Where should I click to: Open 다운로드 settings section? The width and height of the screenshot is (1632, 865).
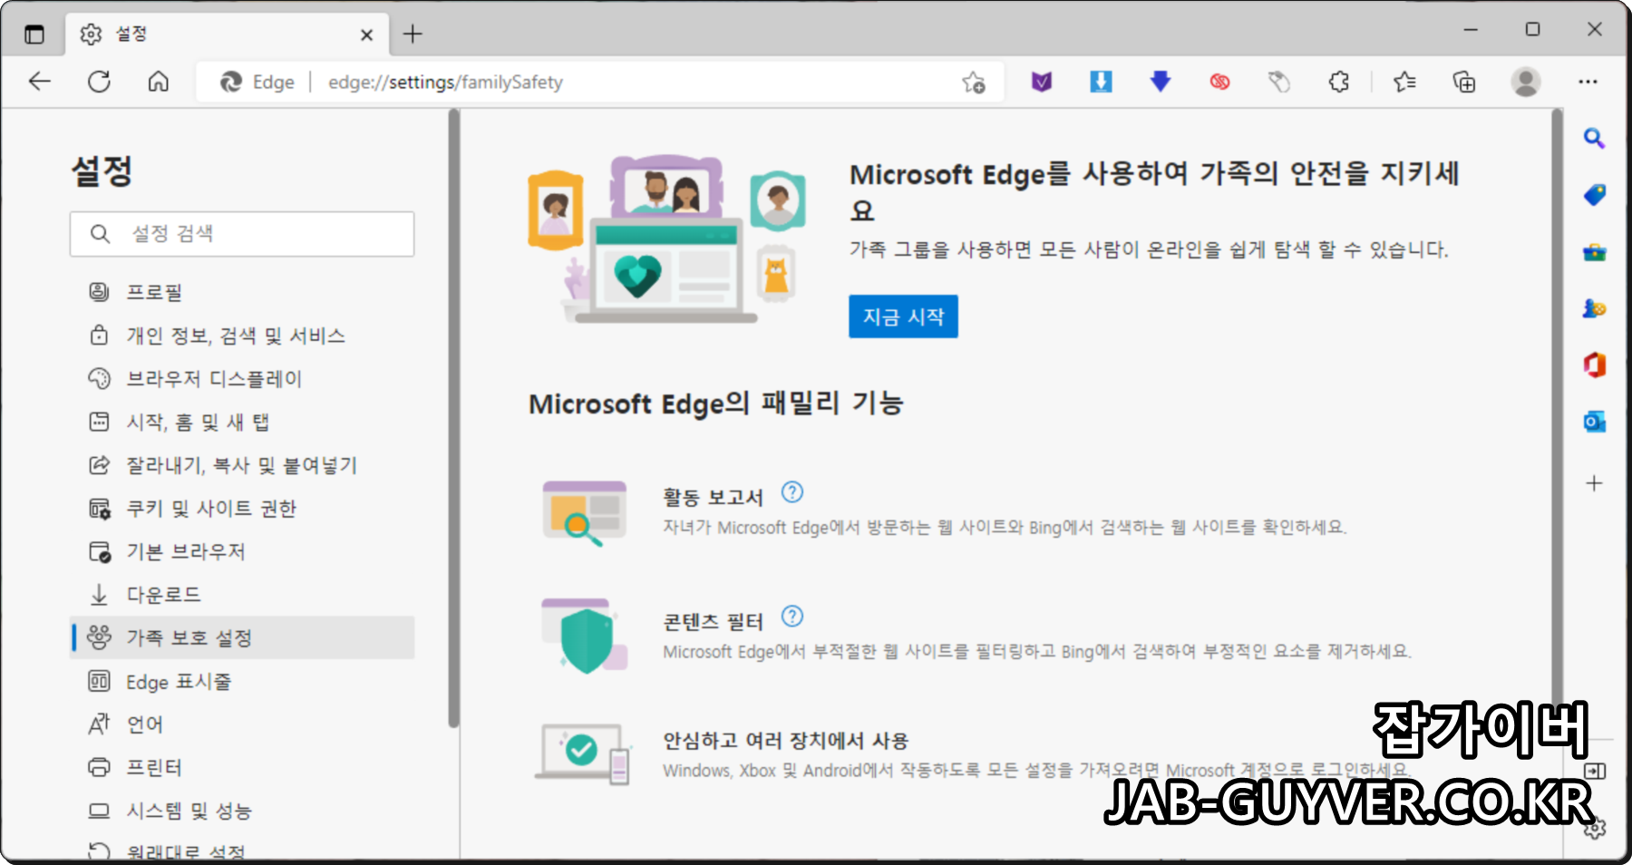[x=242, y=595]
